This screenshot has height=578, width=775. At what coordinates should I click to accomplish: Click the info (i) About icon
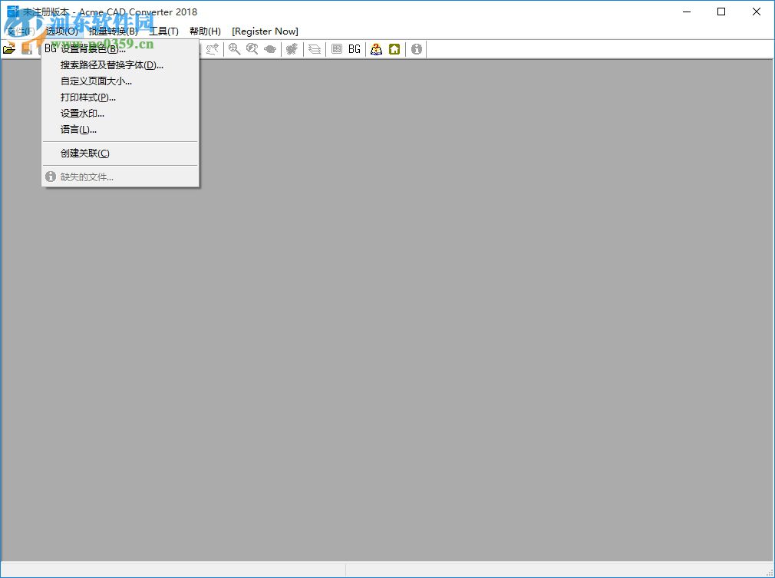[416, 49]
